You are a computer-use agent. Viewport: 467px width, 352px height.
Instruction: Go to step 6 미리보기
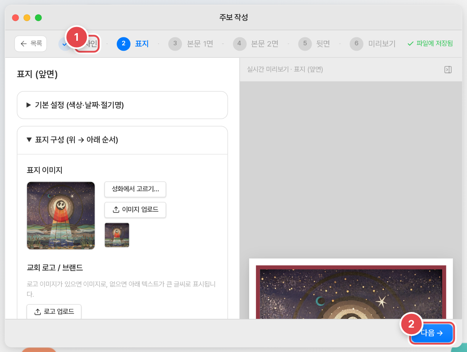pyautogui.click(x=373, y=44)
